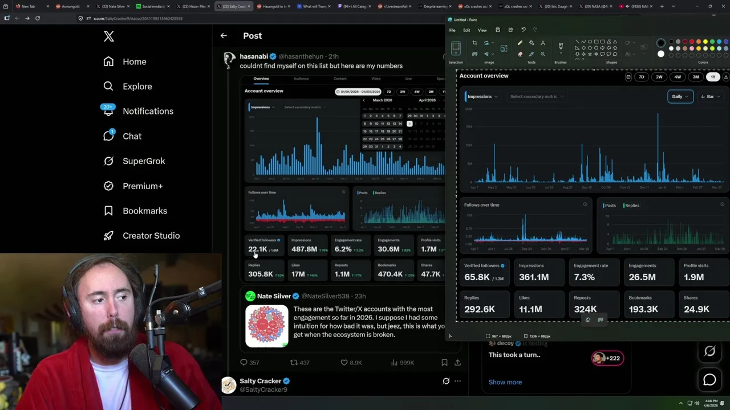The width and height of the screenshot is (730, 410).
Task: Open Edit menu in Paint
Action: [x=467, y=30]
